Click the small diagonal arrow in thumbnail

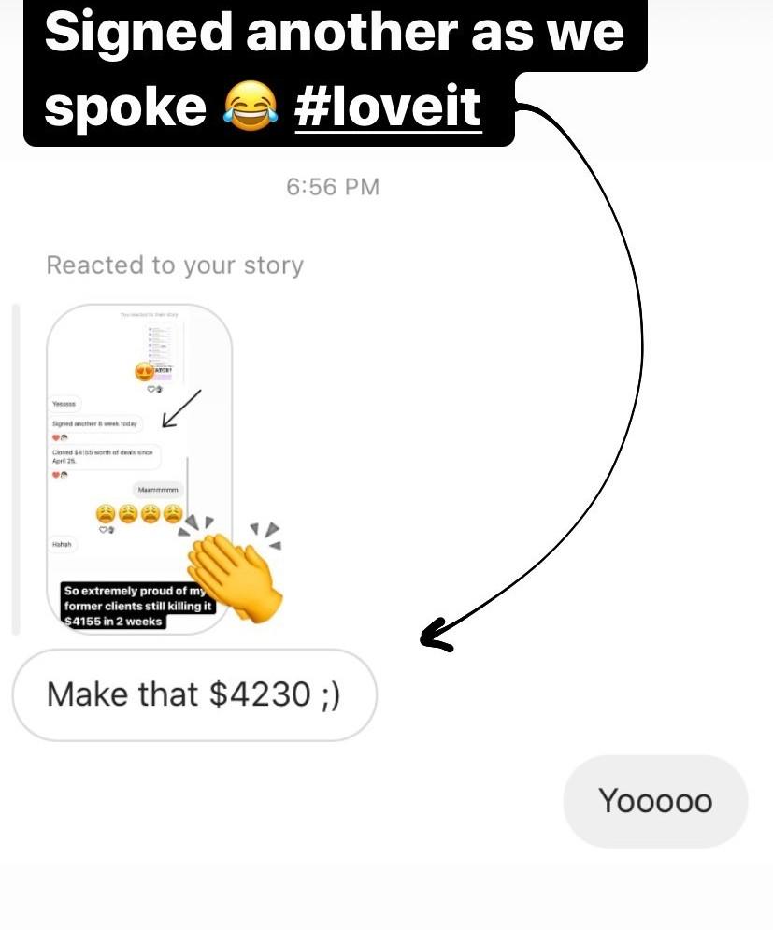point(181,408)
